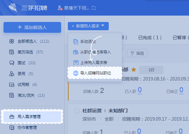Click 已入职 count 0 in 社群运营 card

(139, 131)
